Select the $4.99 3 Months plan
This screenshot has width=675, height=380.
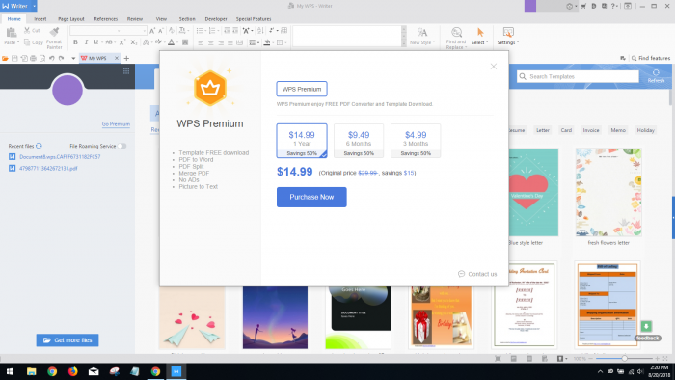pyautogui.click(x=416, y=141)
